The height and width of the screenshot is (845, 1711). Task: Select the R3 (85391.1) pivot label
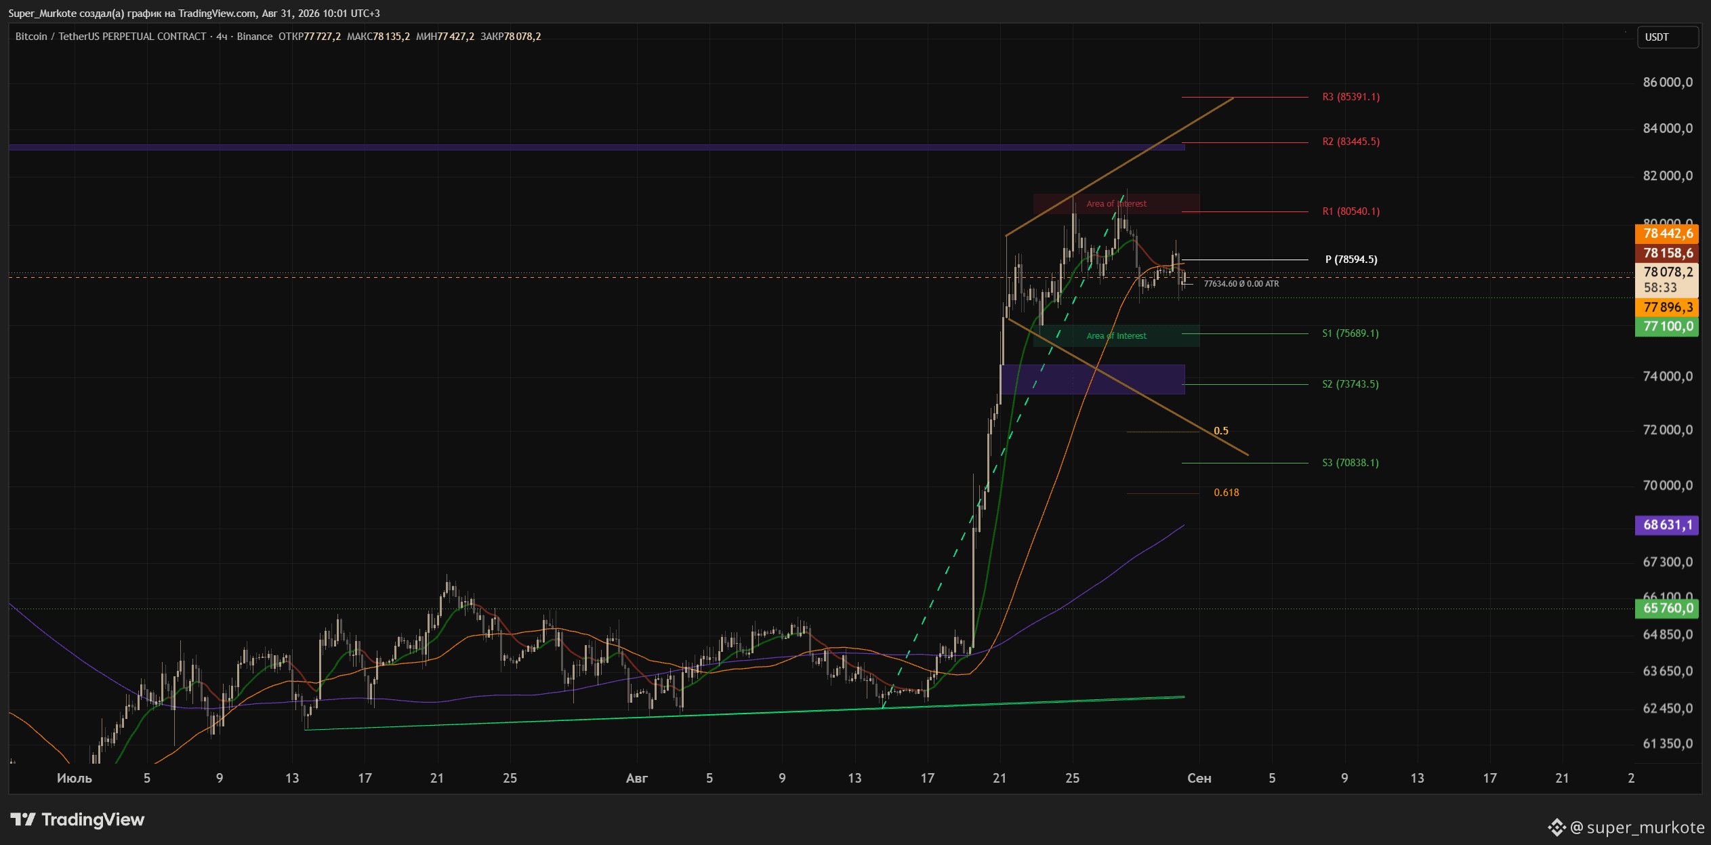pyautogui.click(x=1351, y=97)
